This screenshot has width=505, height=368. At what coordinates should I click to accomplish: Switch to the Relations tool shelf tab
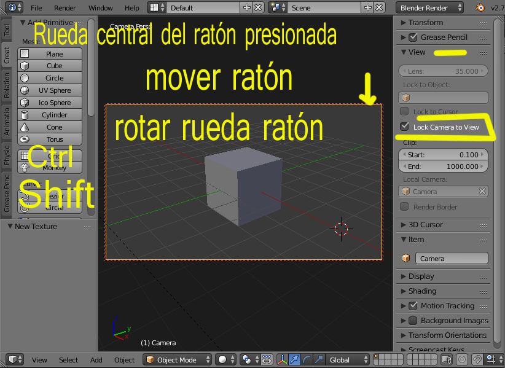pos(7,85)
